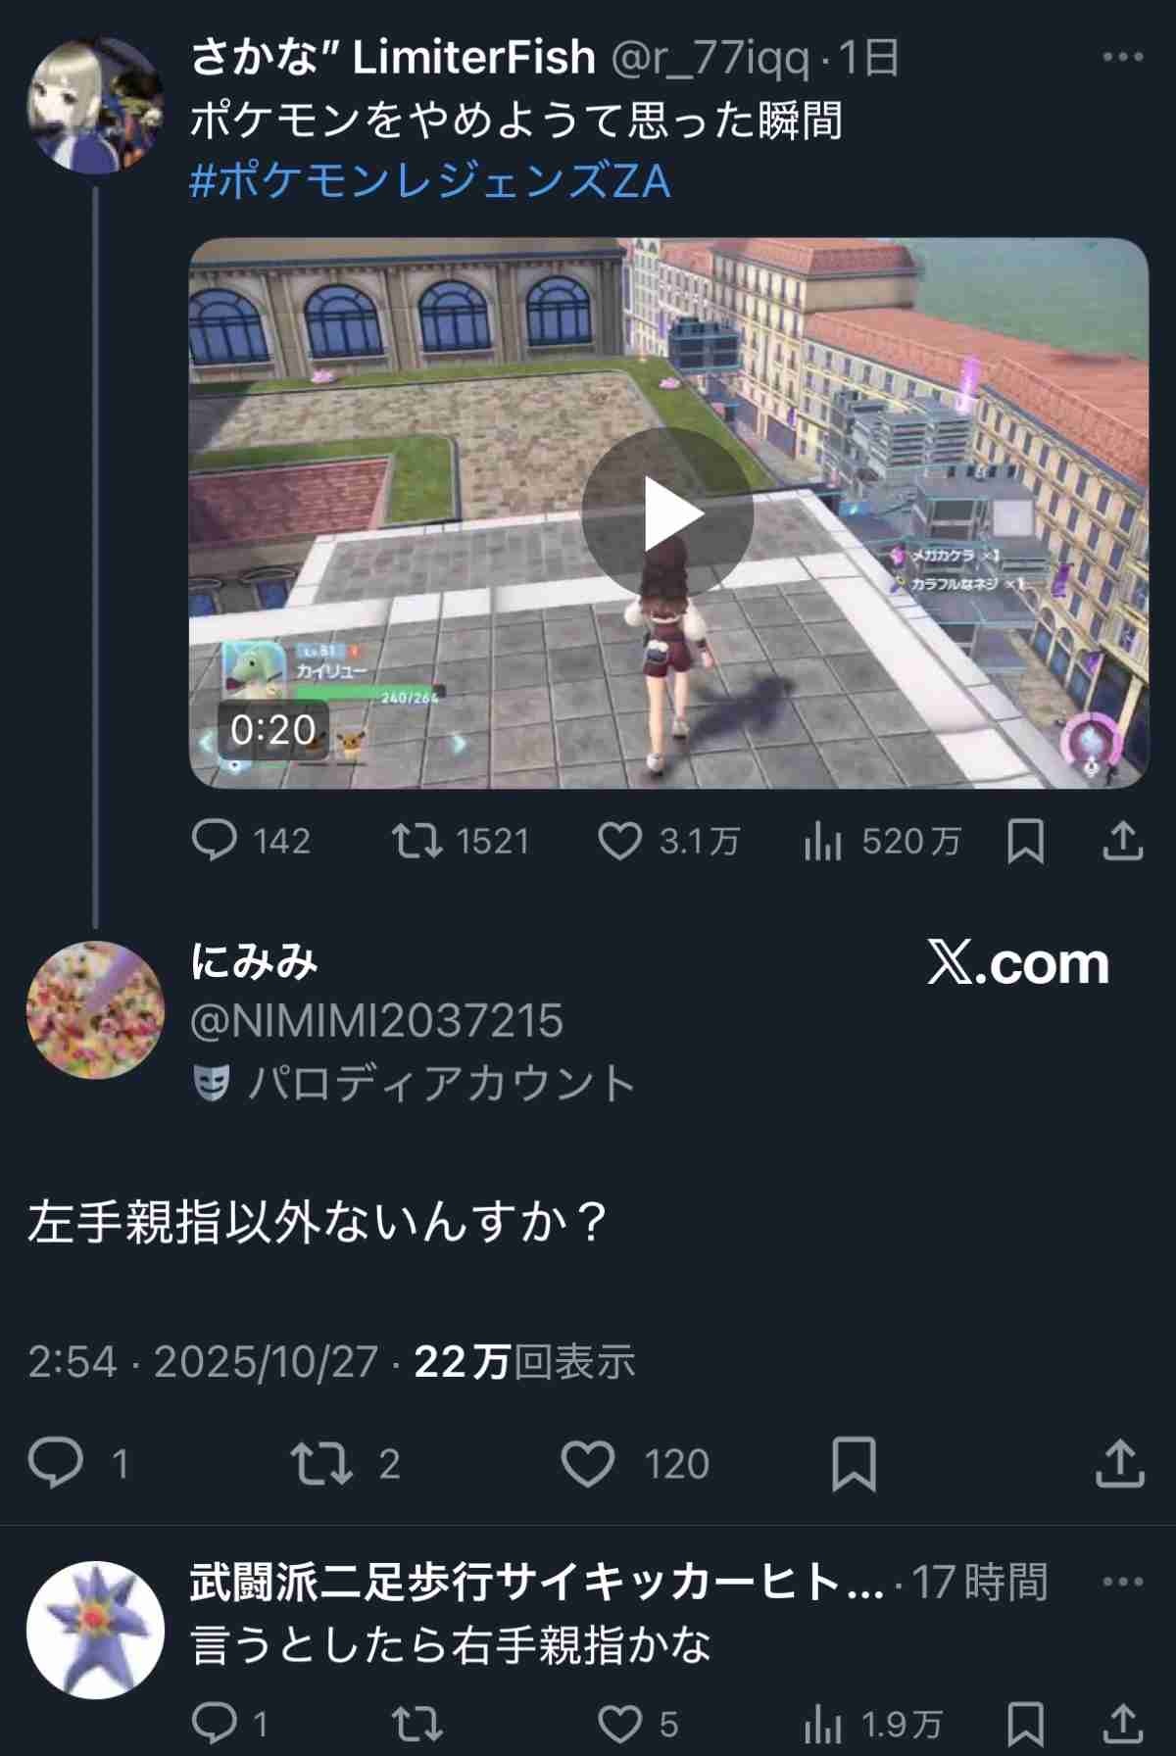Screen dimensions: 1176x1756
Task: Open にみみ profile picture
Action: [95, 1010]
